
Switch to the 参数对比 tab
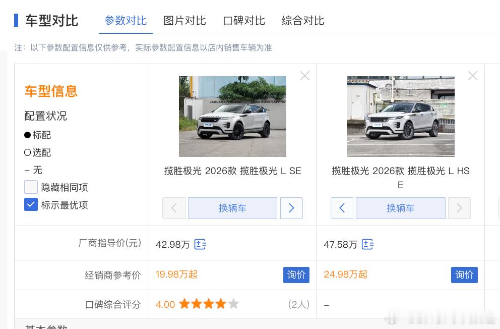(126, 21)
